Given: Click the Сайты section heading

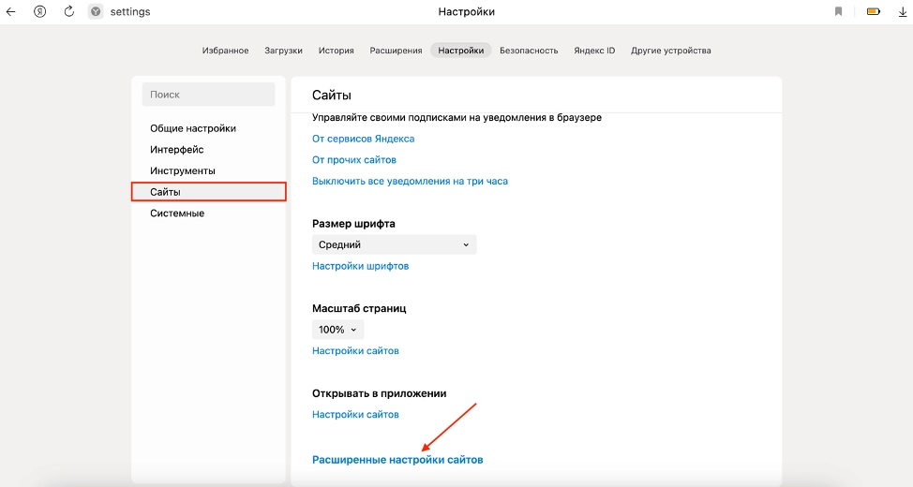Looking at the screenshot, I should tap(332, 96).
